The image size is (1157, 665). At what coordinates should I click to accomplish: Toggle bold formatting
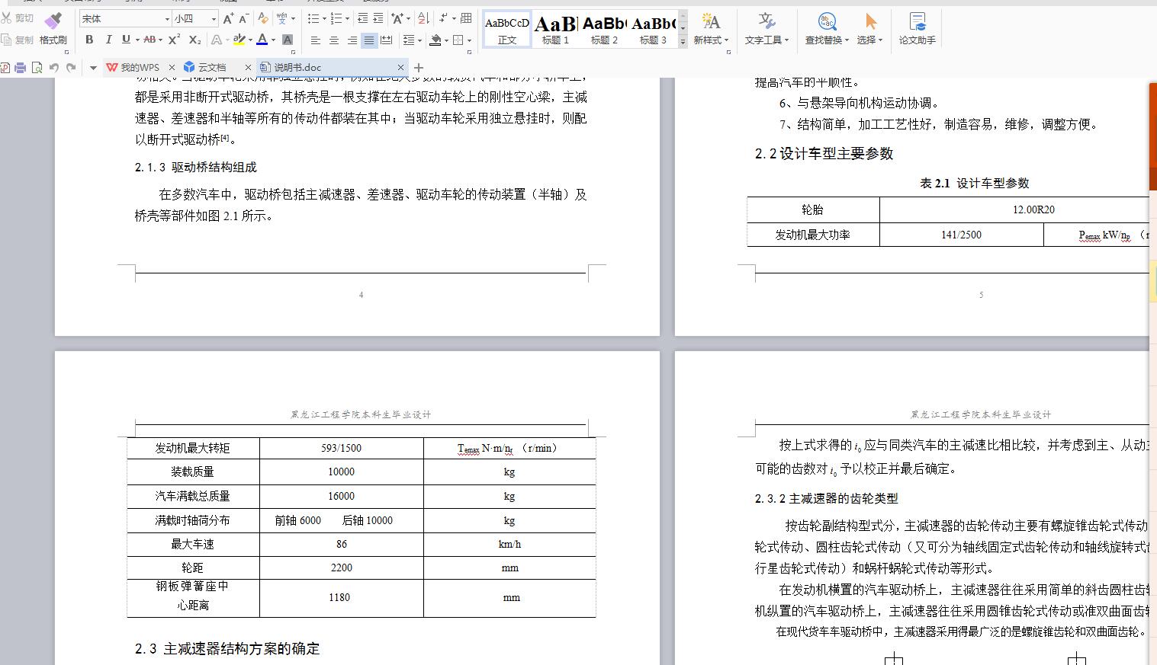[89, 40]
